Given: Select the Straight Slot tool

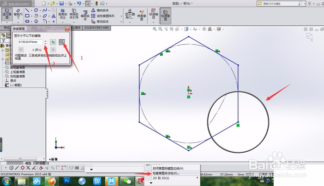Looking at the screenshot, I should pos(27,21).
